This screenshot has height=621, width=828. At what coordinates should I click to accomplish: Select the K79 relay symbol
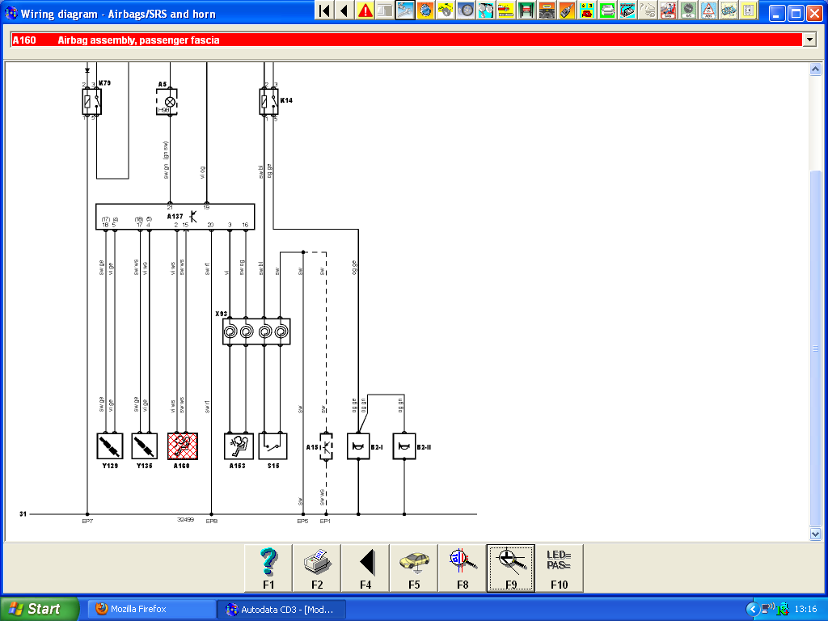[x=92, y=101]
